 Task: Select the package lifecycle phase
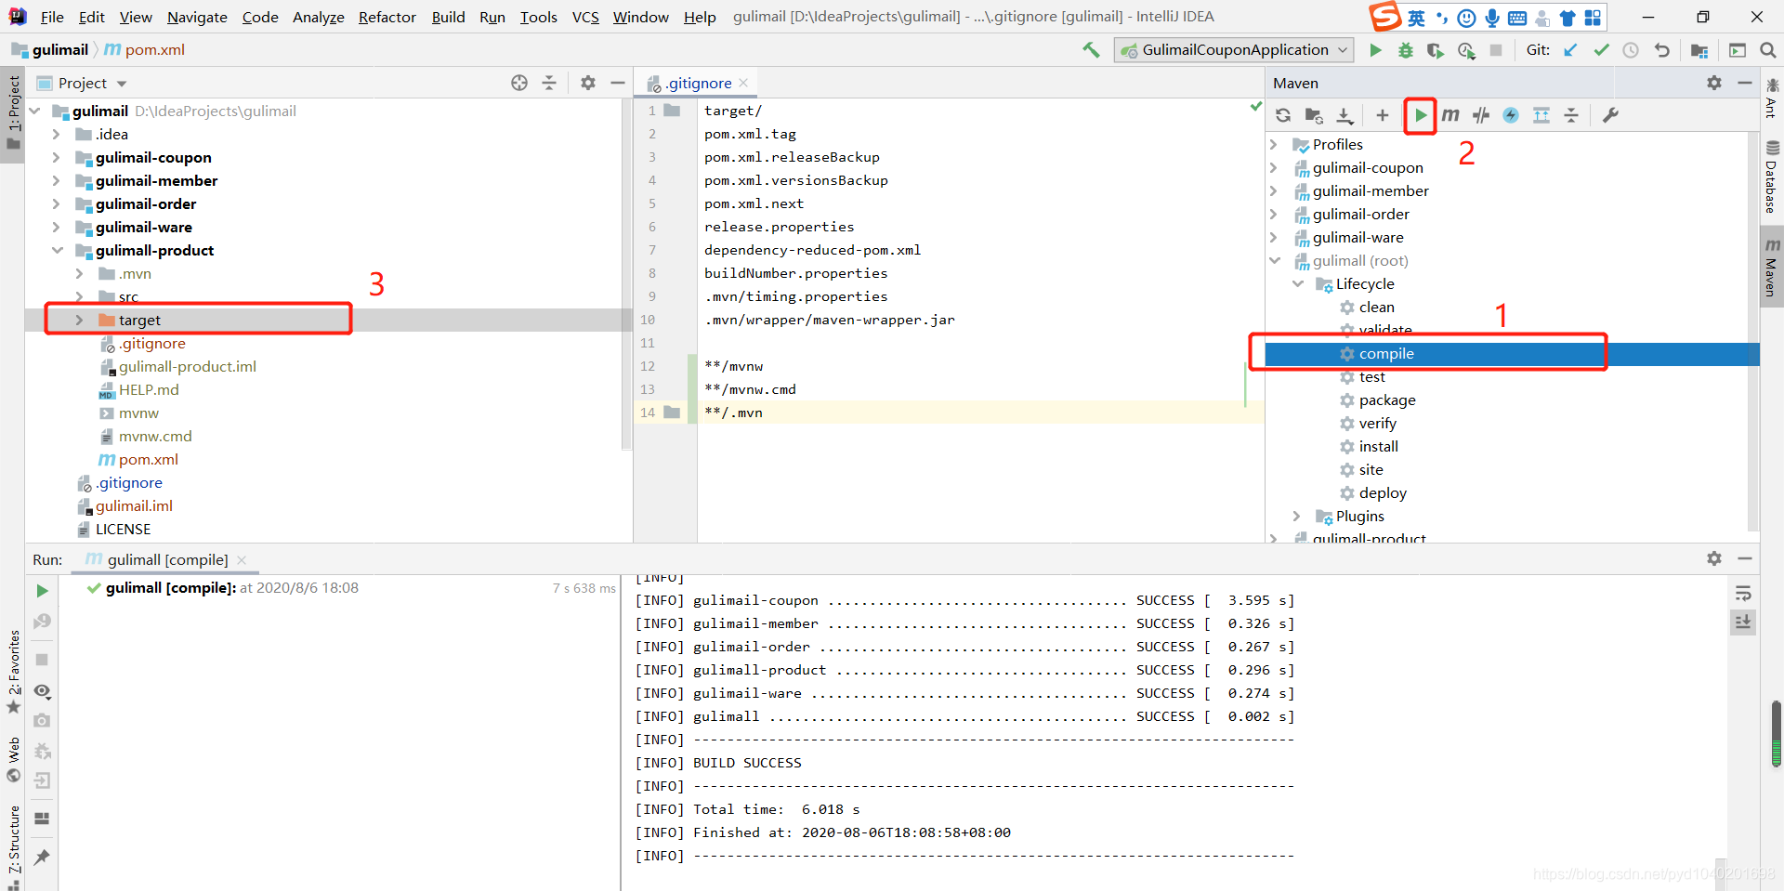point(1387,400)
